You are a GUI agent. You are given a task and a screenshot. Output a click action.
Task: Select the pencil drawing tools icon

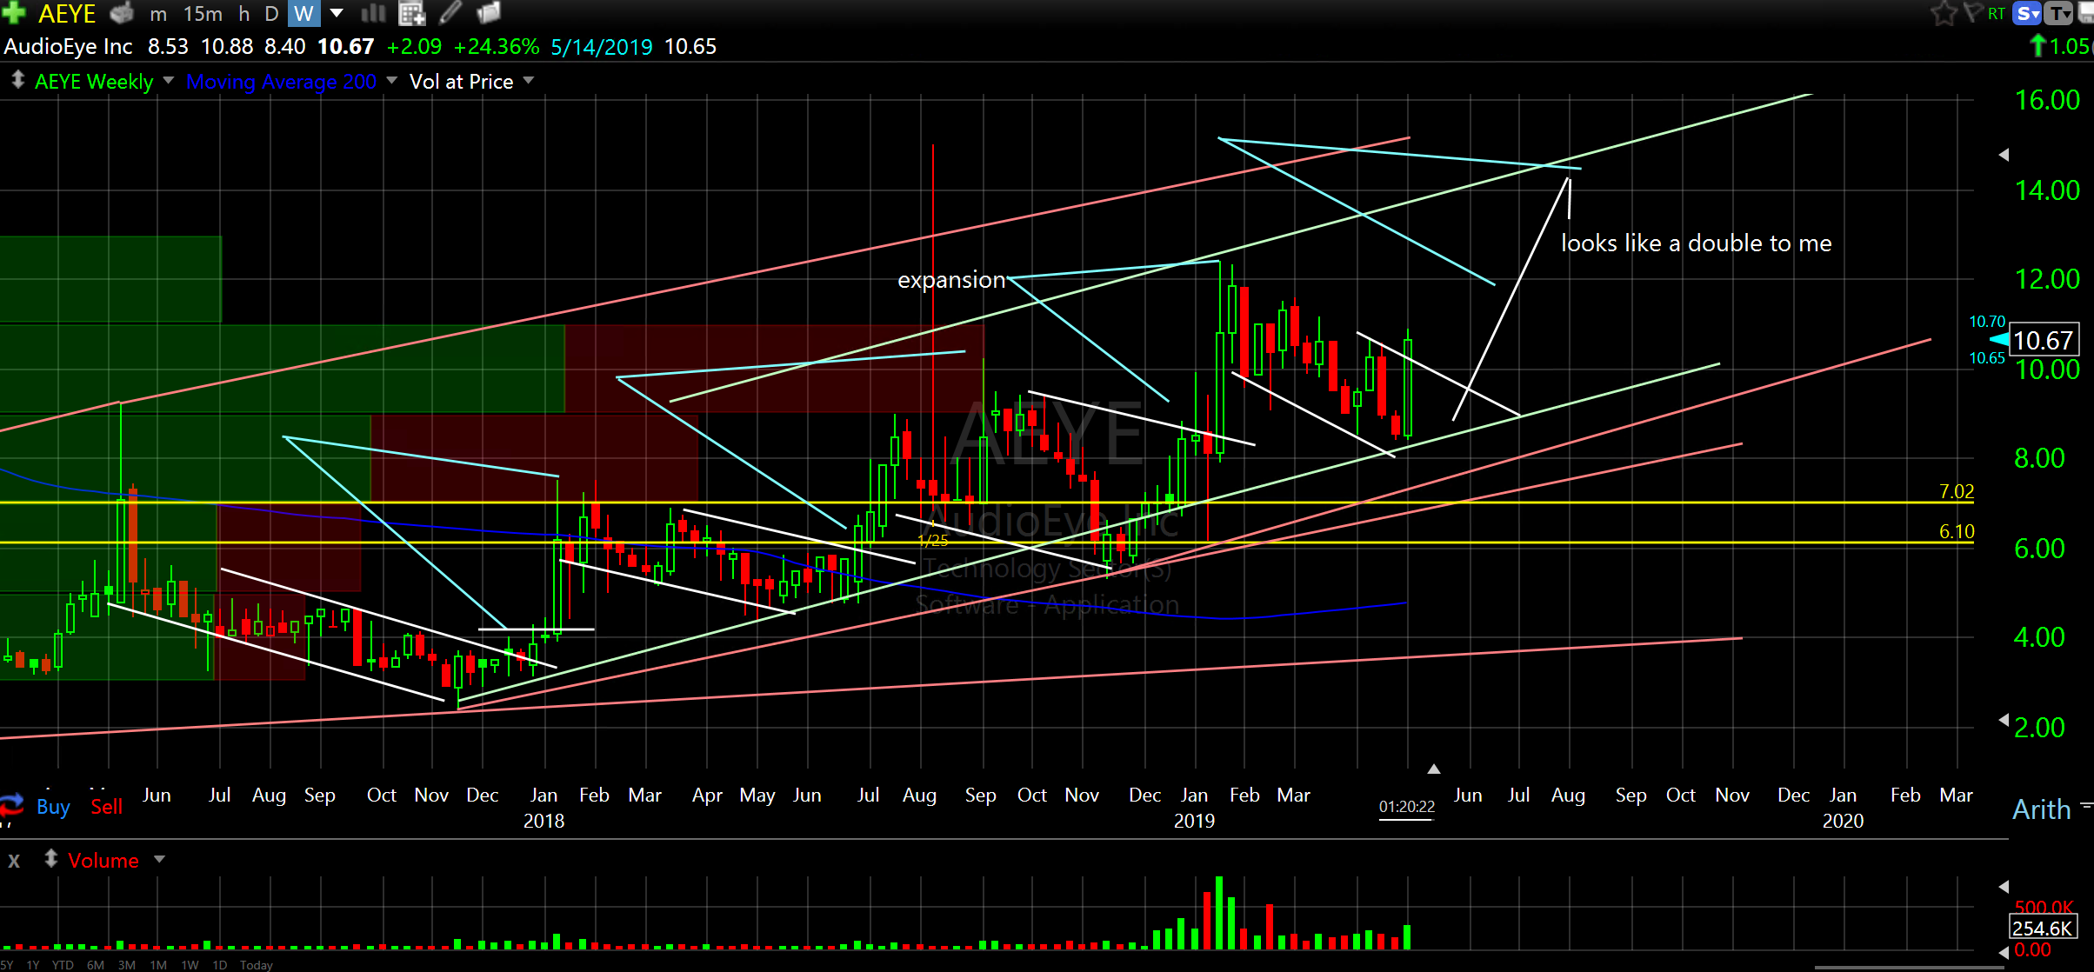pyautogui.click(x=450, y=13)
